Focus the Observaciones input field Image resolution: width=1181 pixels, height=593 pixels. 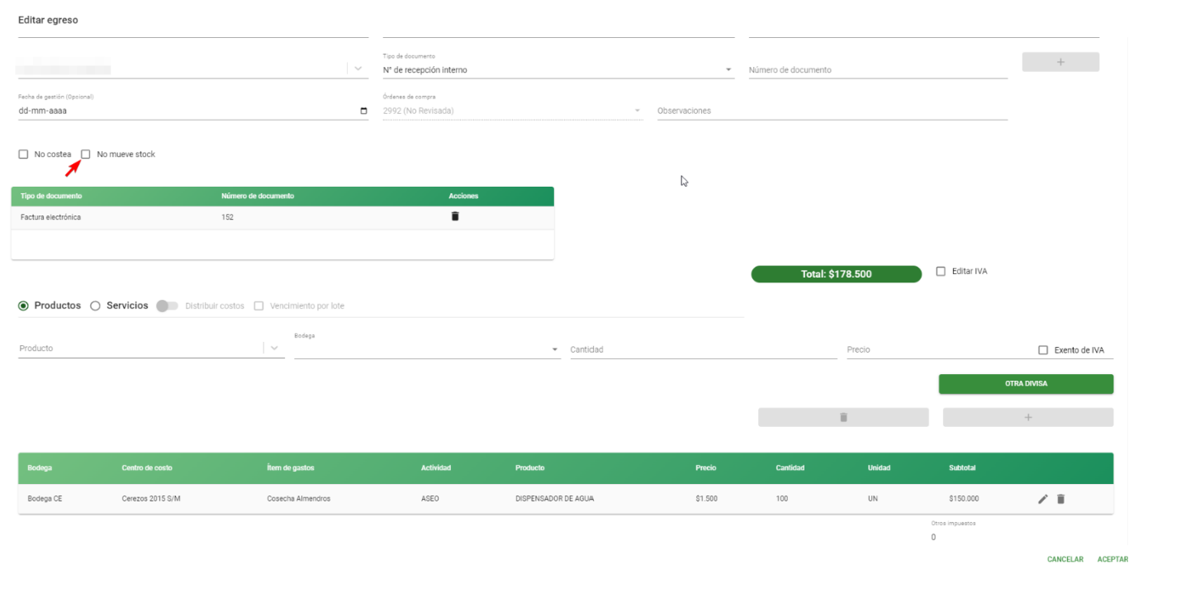point(832,111)
